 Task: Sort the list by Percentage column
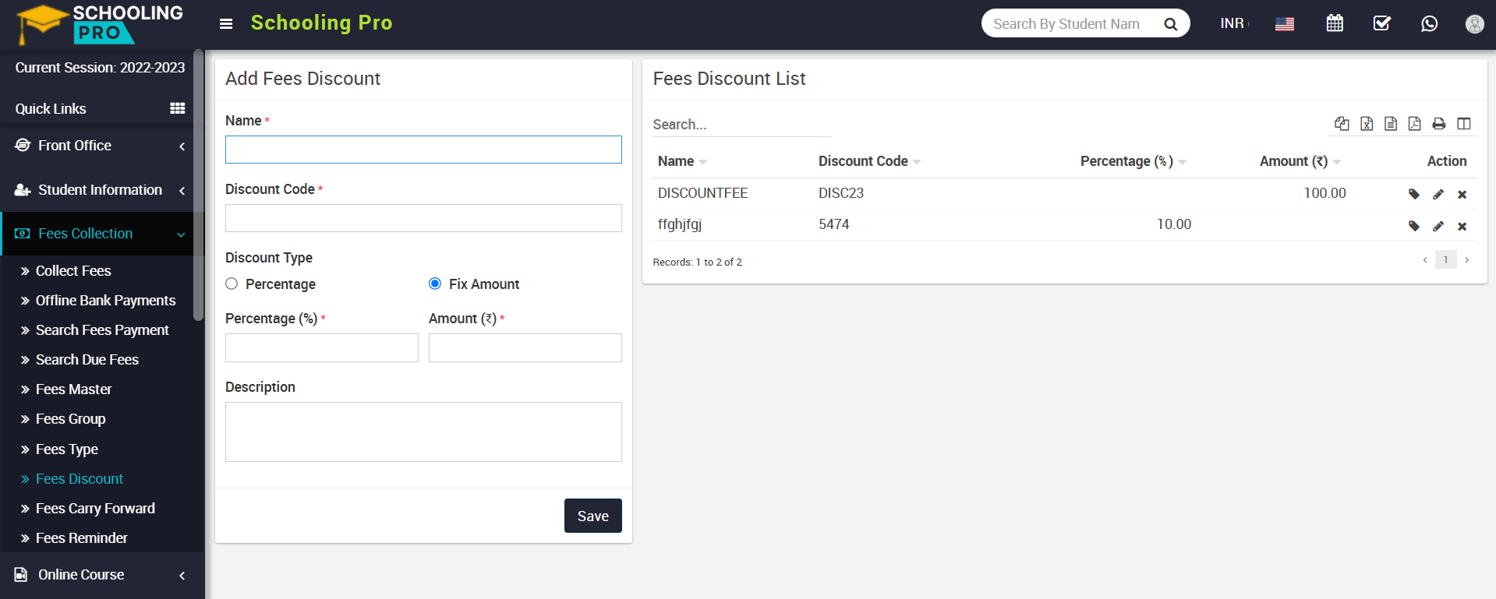pos(1133,161)
